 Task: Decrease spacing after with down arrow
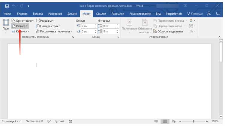(x=117, y=32)
